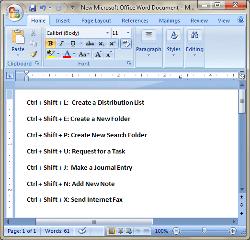The width and height of the screenshot is (250, 240).
Task: Open the Review tab
Action: point(199,21)
